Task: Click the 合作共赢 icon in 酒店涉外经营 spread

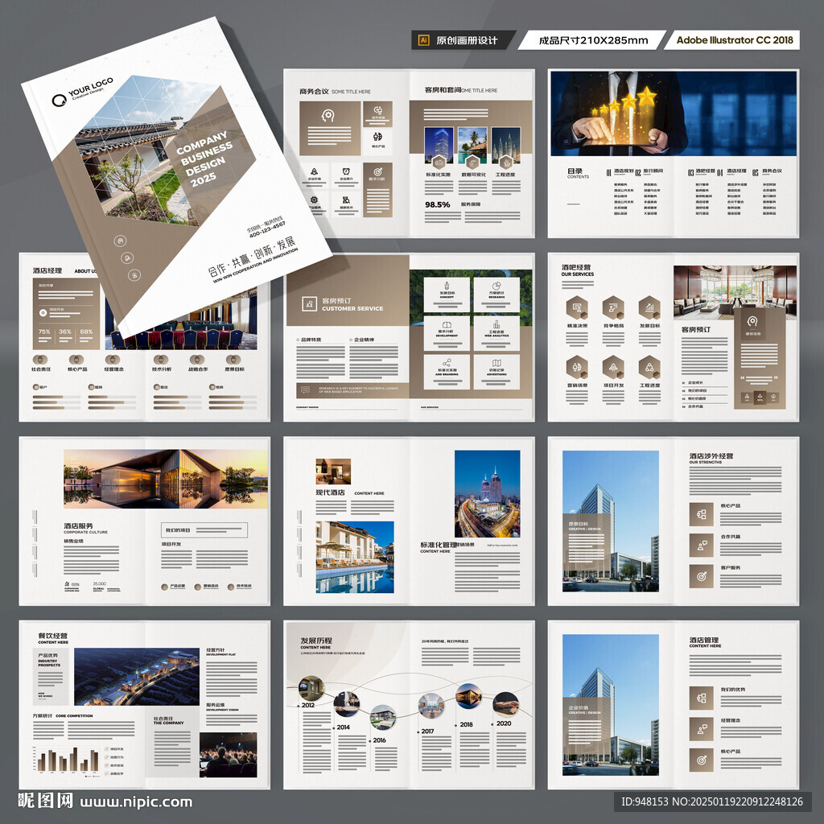Action: point(702,546)
